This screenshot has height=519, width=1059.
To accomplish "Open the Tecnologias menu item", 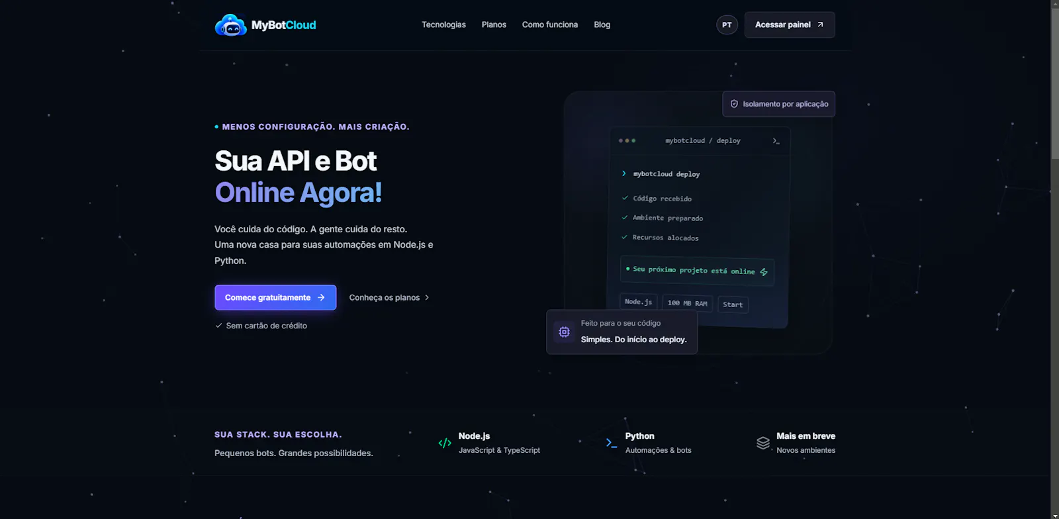I will coord(443,24).
